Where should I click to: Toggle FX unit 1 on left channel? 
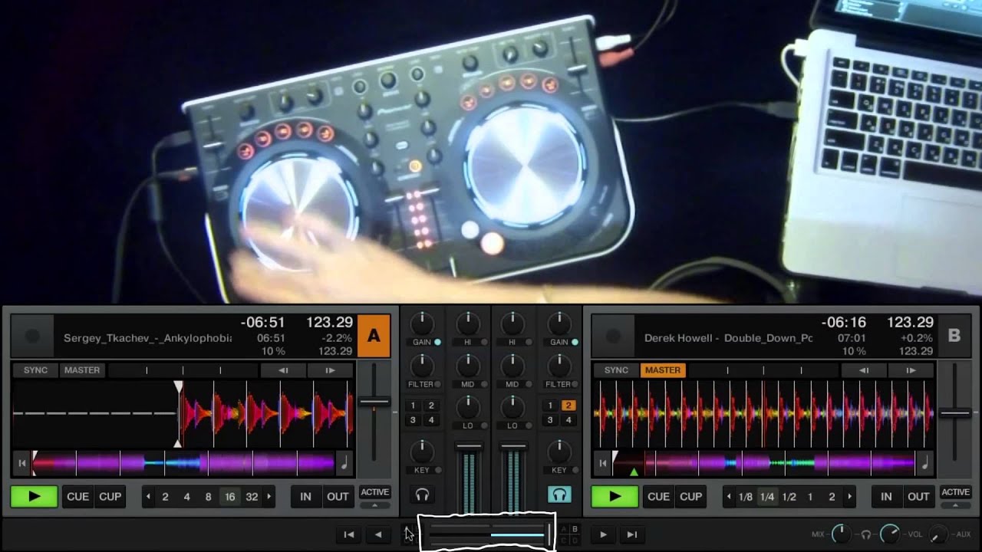(x=413, y=406)
